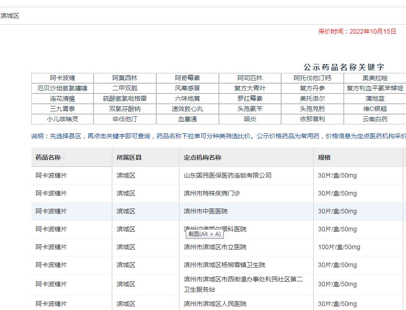
Task: Select the 阿卡波糖 keyword
Action: [63, 78]
